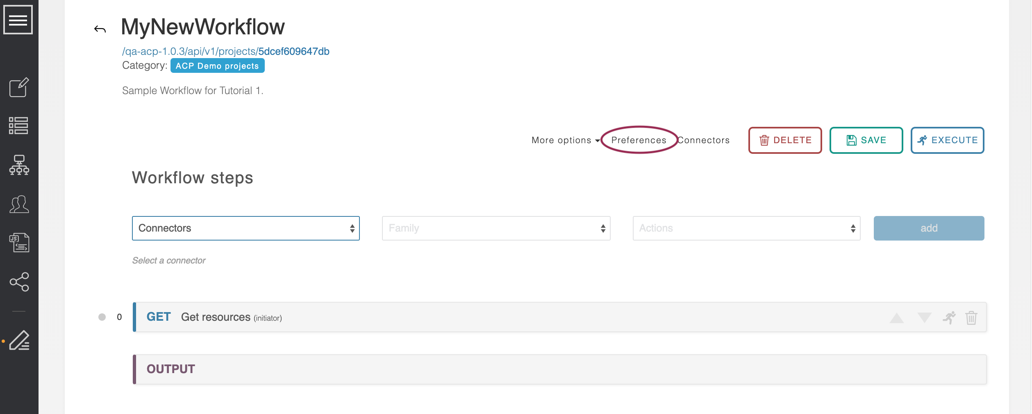Move the Get resources step up

pyautogui.click(x=896, y=318)
